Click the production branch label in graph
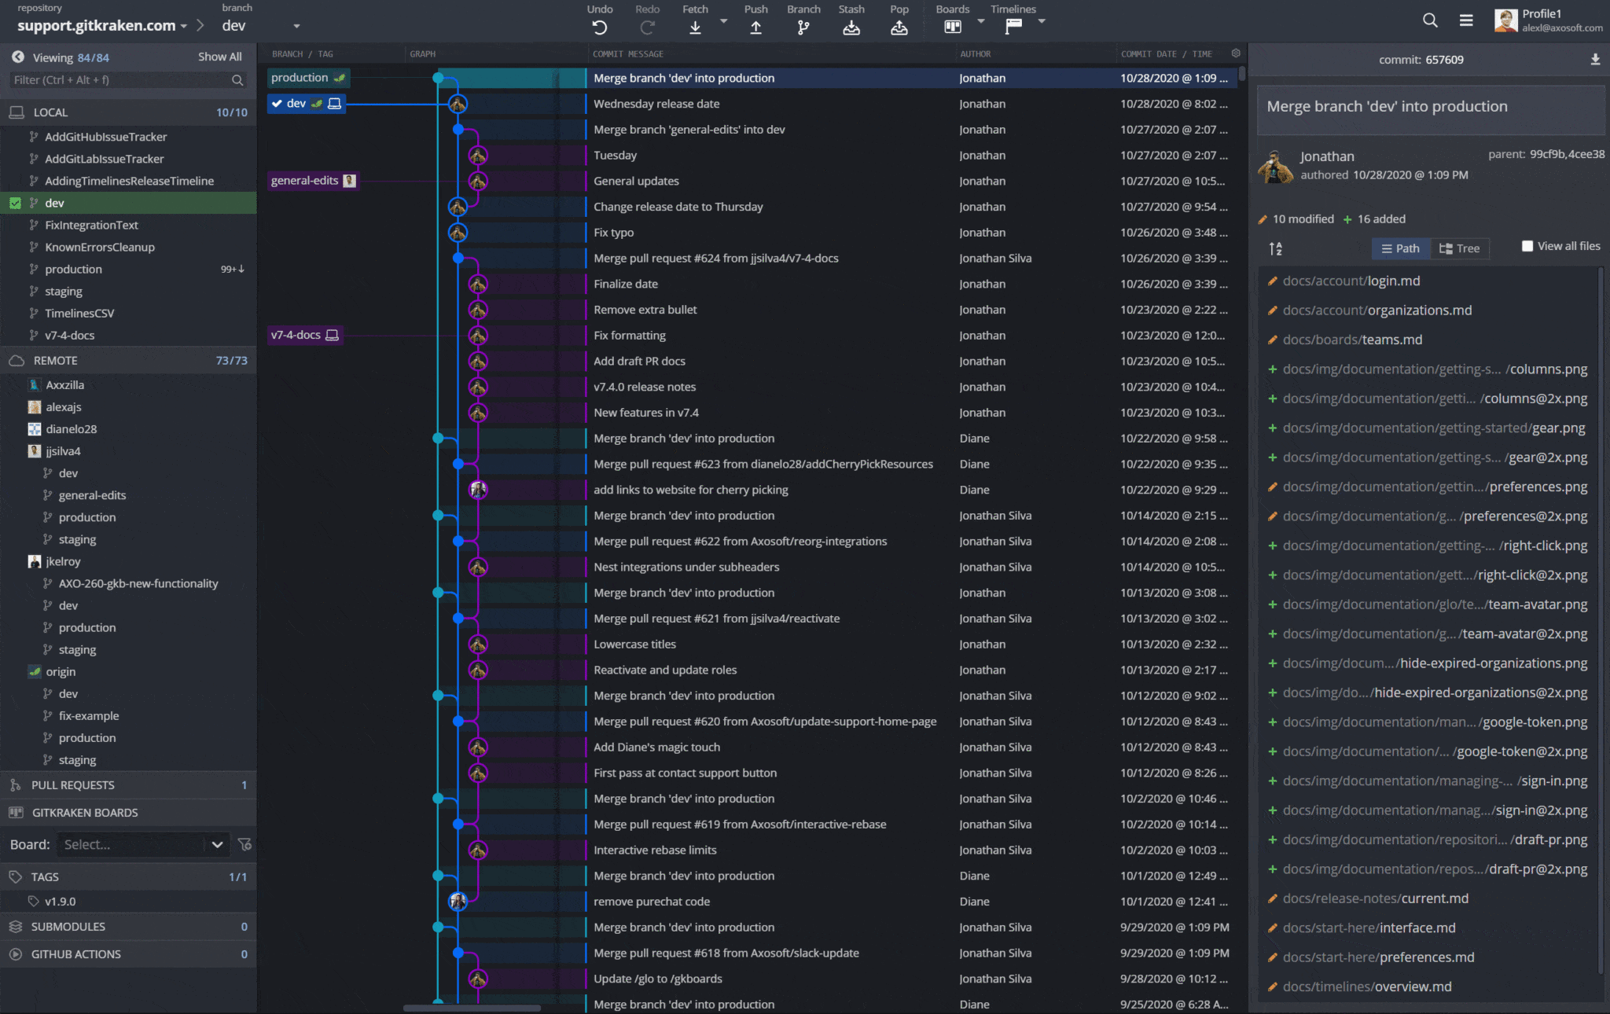Screen dimensions: 1610x1014 308,78
